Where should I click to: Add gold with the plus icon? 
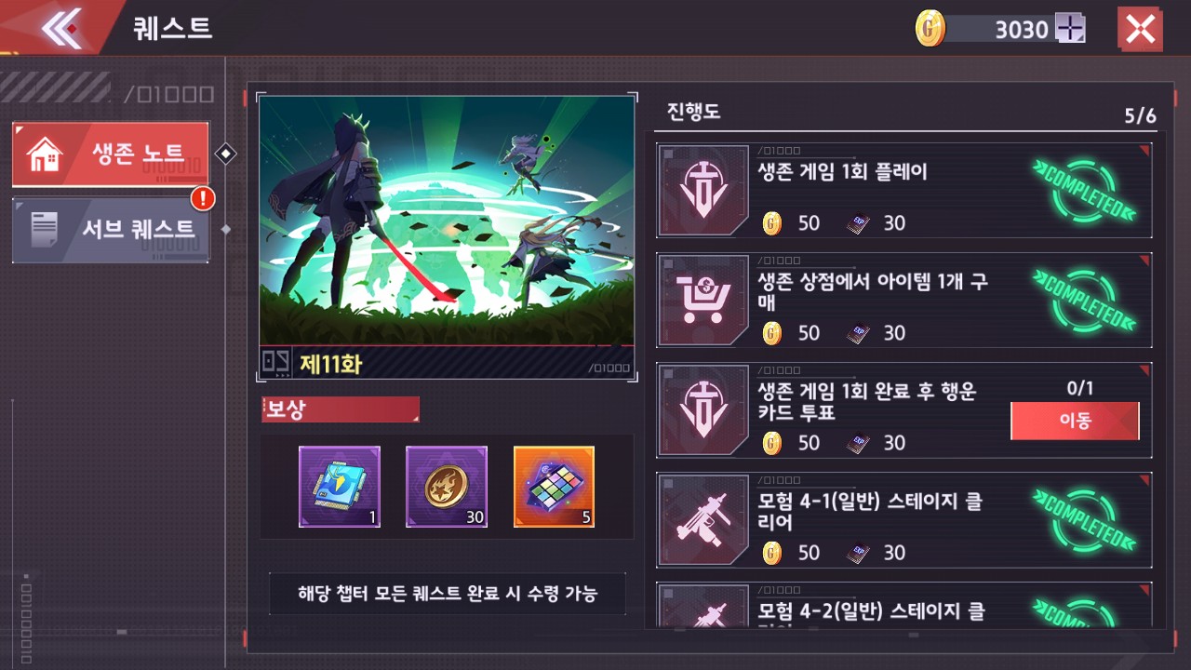1070,30
